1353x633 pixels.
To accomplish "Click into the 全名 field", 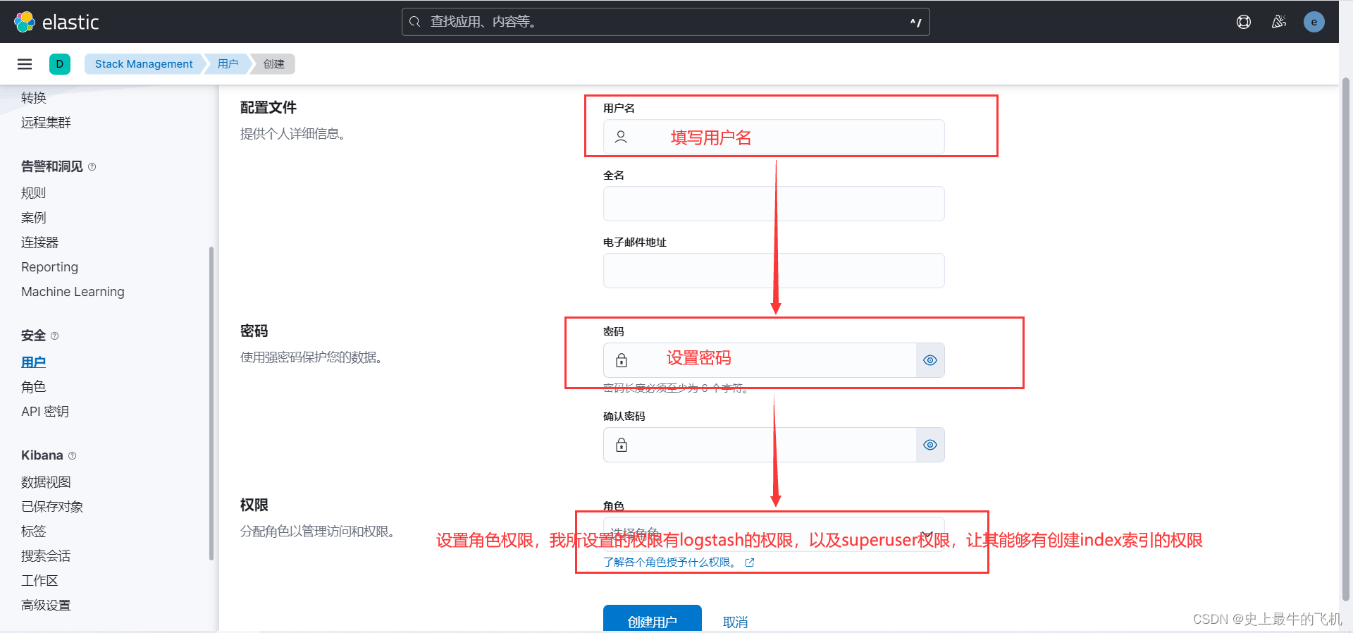I will point(774,204).
